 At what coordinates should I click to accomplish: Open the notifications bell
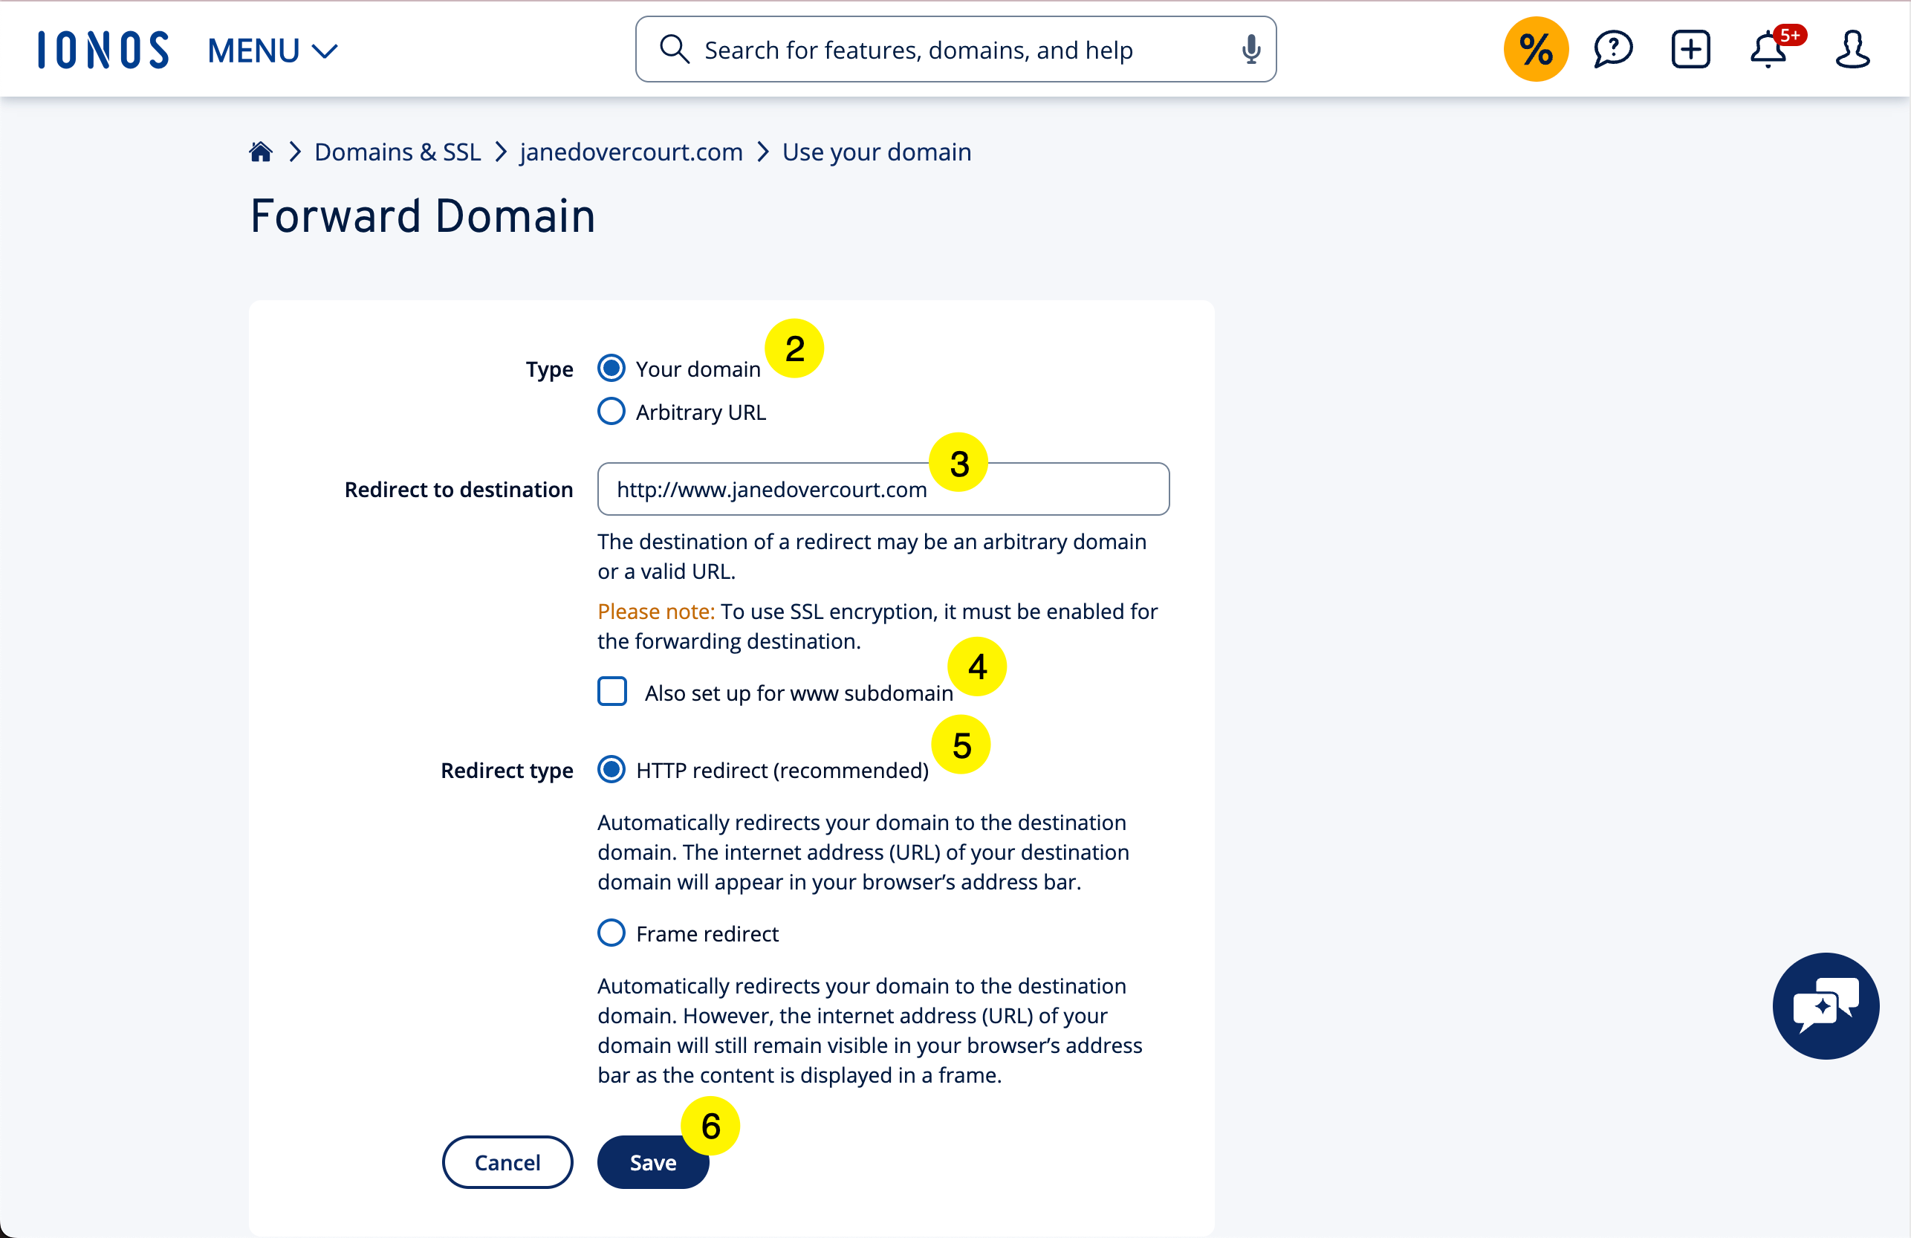(x=1770, y=49)
